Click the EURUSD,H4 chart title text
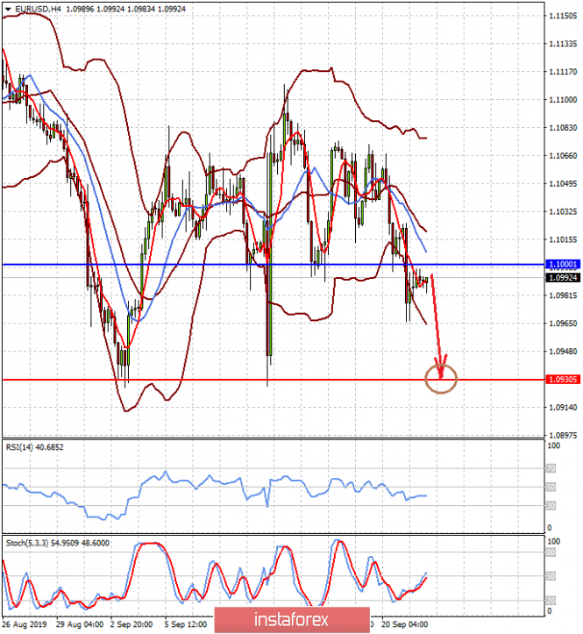The width and height of the screenshot is (583, 634). [x=38, y=9]
